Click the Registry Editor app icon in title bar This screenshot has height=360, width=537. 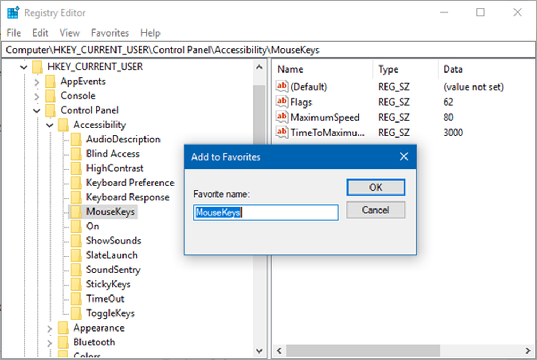pyautogui.click(x=13, y=13)
